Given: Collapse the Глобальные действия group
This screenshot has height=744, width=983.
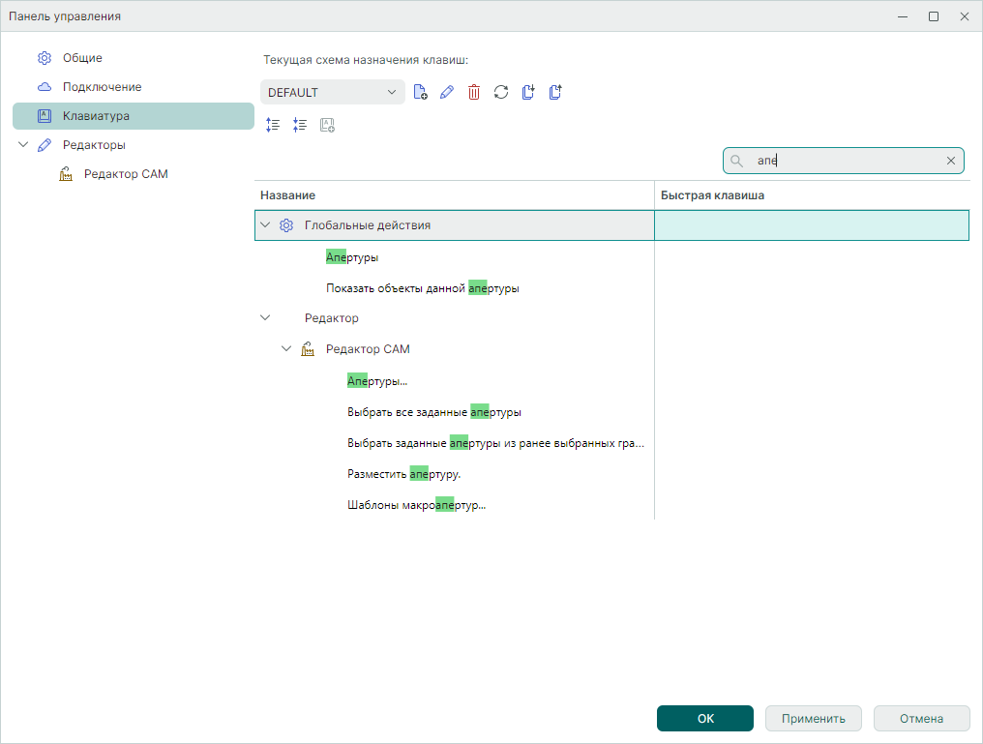Looking at the screenshot, I should tap(265, 225).
